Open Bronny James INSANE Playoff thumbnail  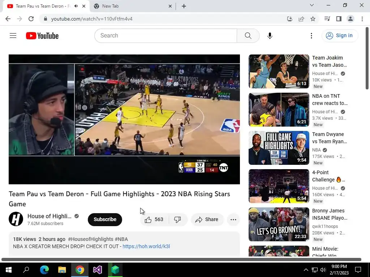tap(279, 224)
